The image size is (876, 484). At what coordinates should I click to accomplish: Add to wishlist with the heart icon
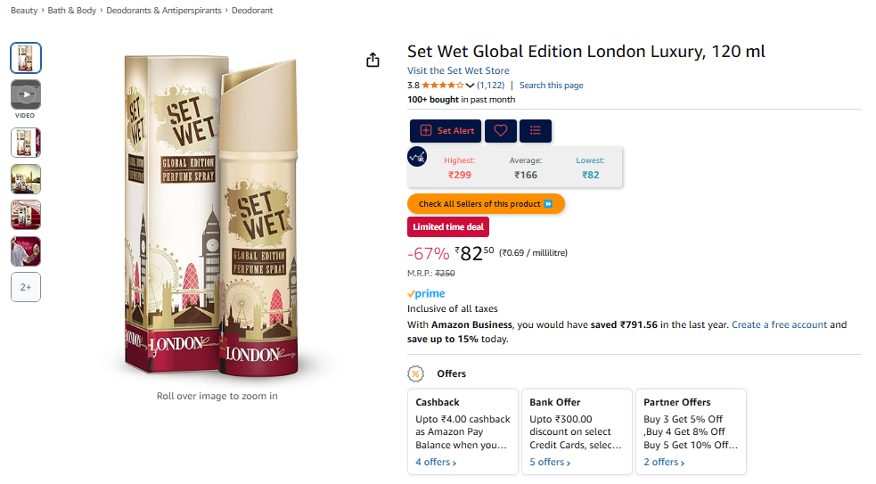point(501,131)
